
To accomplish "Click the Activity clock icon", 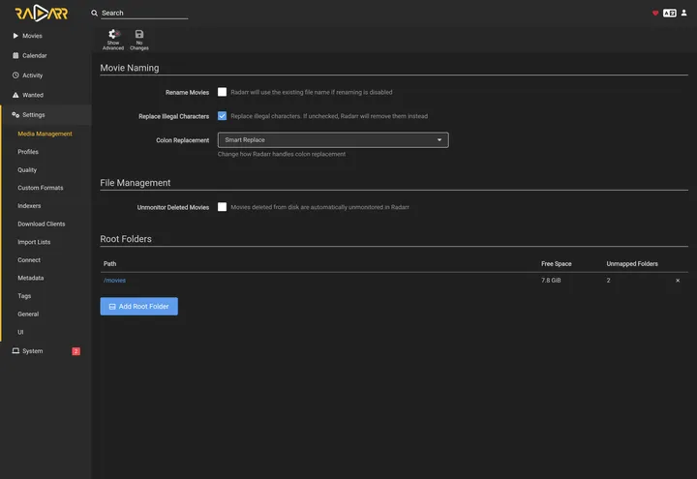I will (15, 75).
